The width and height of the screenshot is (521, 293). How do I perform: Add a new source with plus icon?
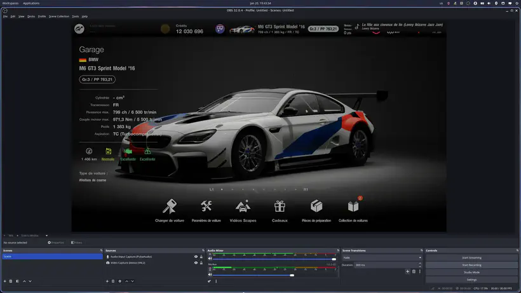[x=107, y=281]
